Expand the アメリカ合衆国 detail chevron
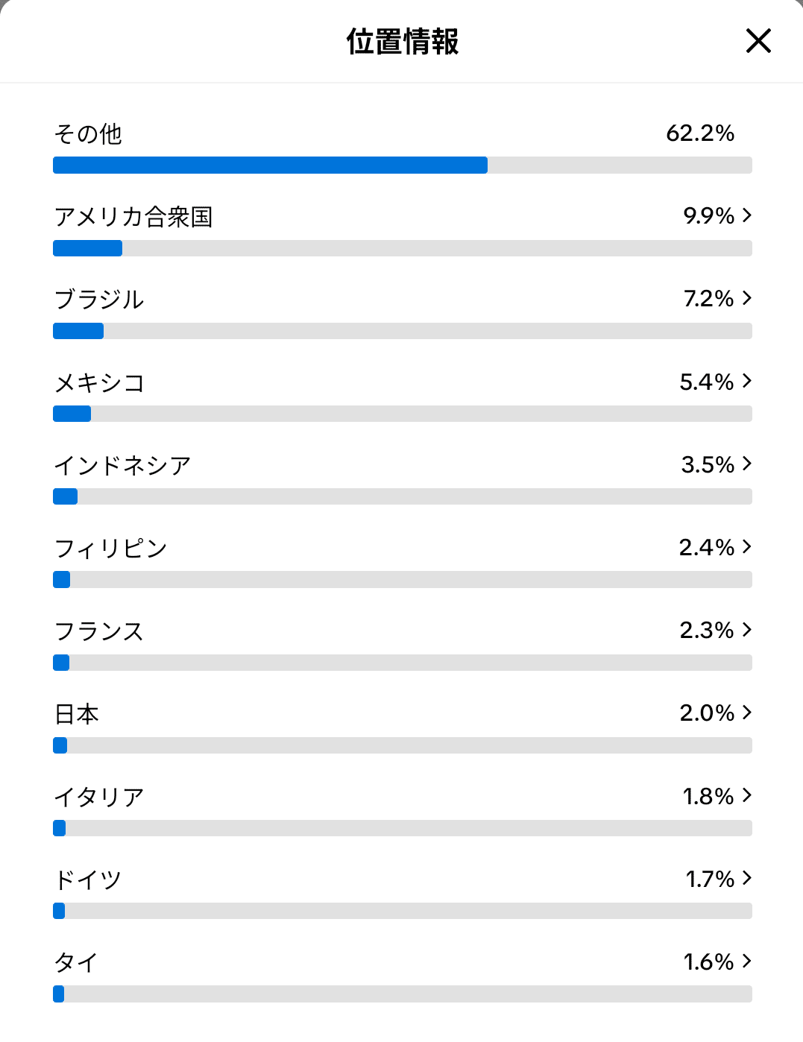Viewport: 803px width, 1042px height. [x=747, y=216]
